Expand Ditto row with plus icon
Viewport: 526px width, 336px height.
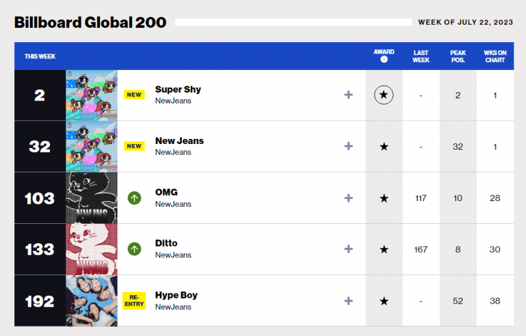[x=348, y=249]
